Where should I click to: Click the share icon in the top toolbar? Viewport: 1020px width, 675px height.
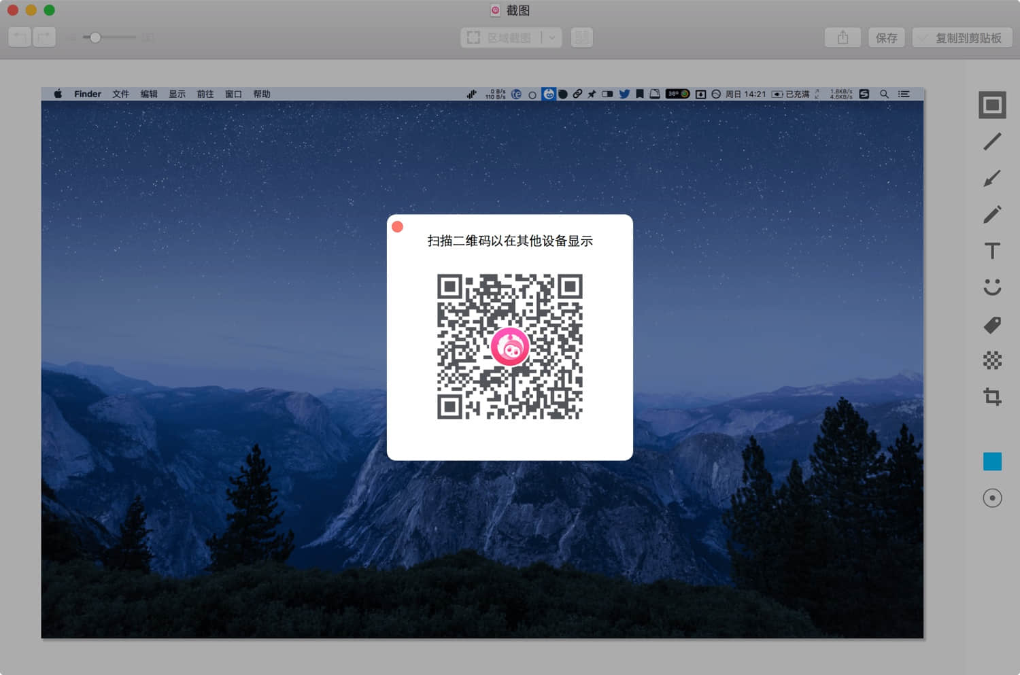842,37
